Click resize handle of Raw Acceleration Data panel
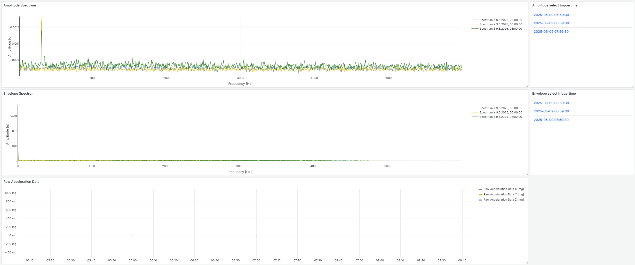 tap(527, 263)
